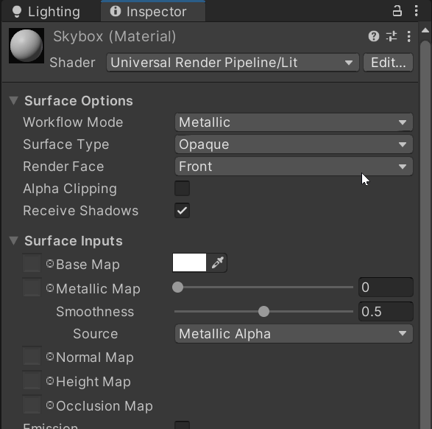The width and height of the screenshot is (432, 429).
Task: Open the material presets slider icon
Action: pos(392,36)
